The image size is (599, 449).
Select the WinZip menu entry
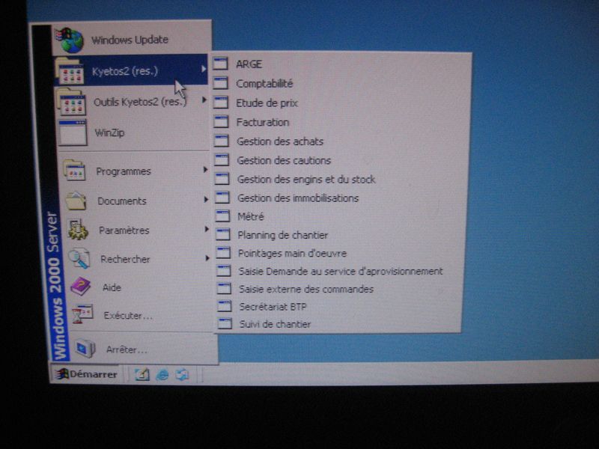tap(134, 132)
